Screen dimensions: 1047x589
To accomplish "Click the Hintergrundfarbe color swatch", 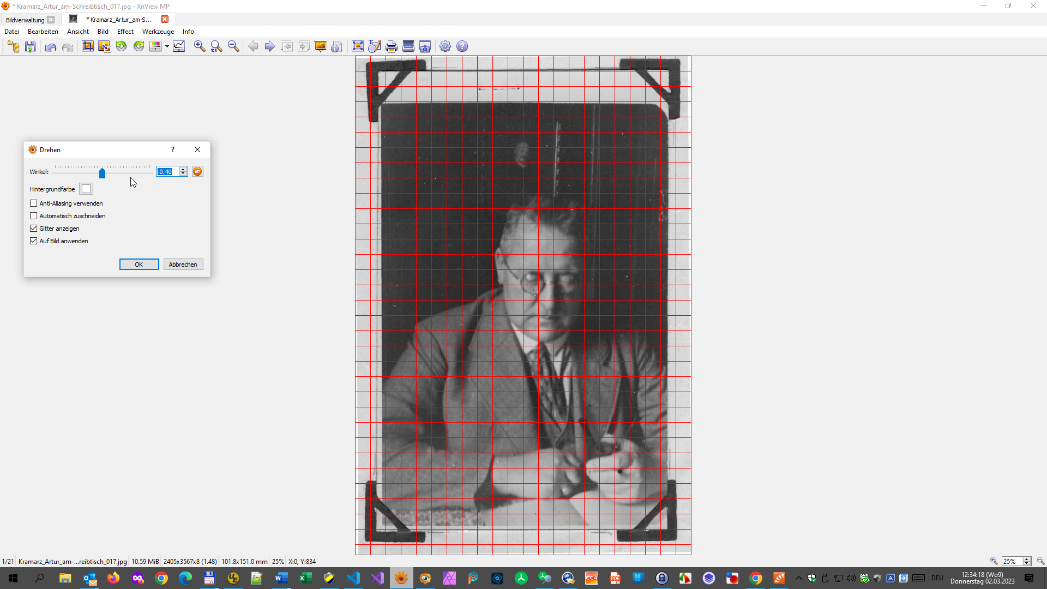I will pos(86,189).
